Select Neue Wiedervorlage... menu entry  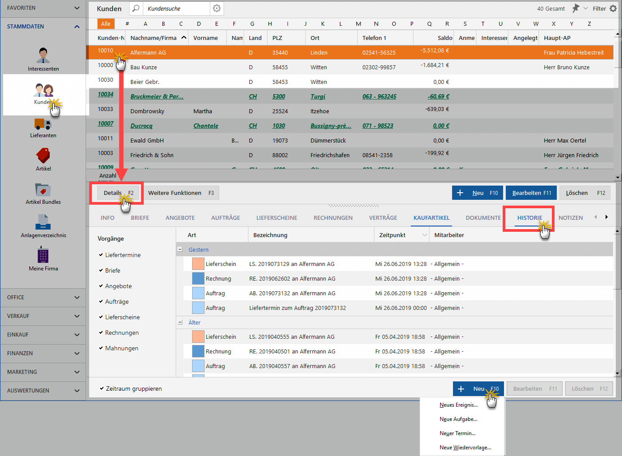point(465,448)
